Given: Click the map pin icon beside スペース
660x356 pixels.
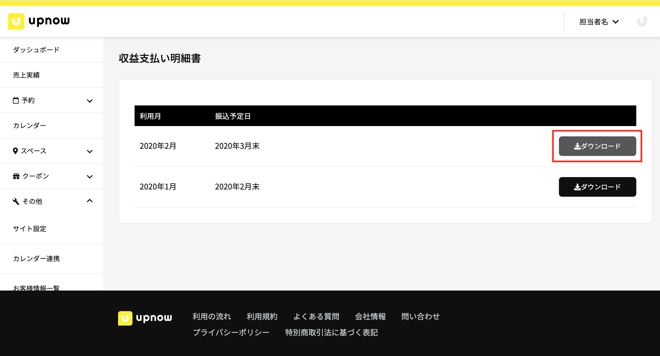Looking at the screenshot, I should click(x=15, y=151).
